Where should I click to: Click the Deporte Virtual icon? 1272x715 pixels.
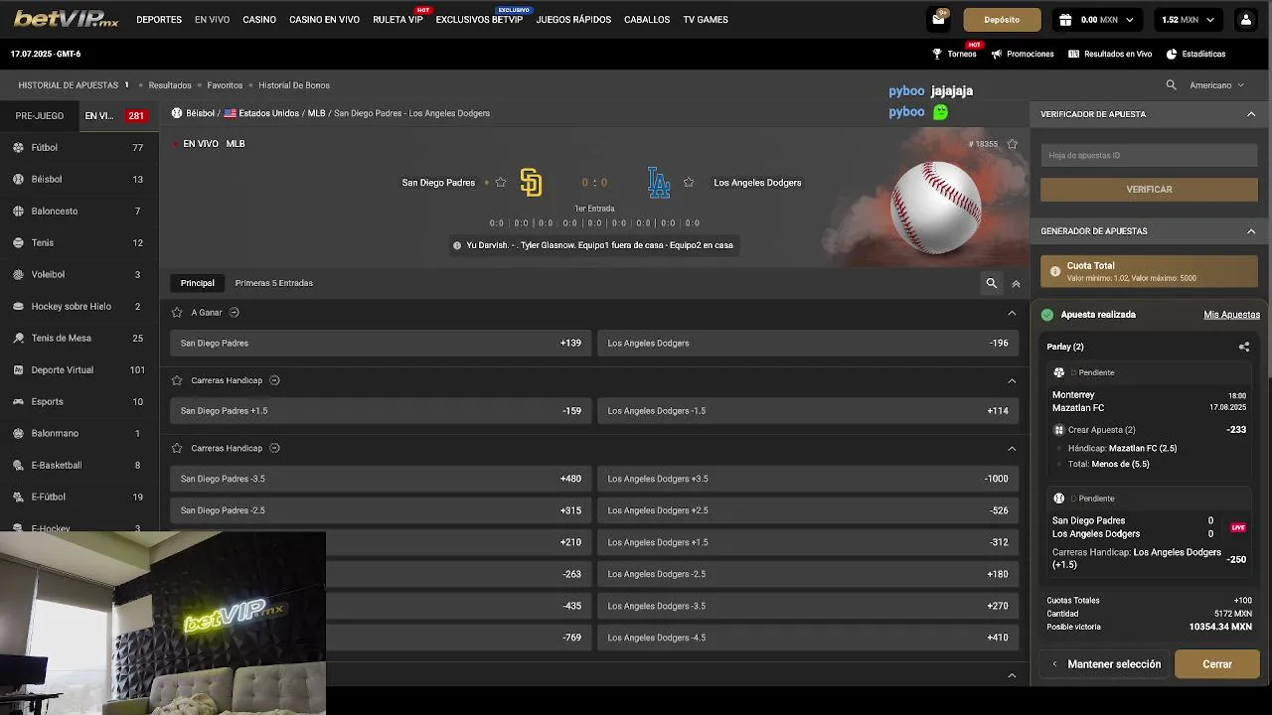pos(19,369)
